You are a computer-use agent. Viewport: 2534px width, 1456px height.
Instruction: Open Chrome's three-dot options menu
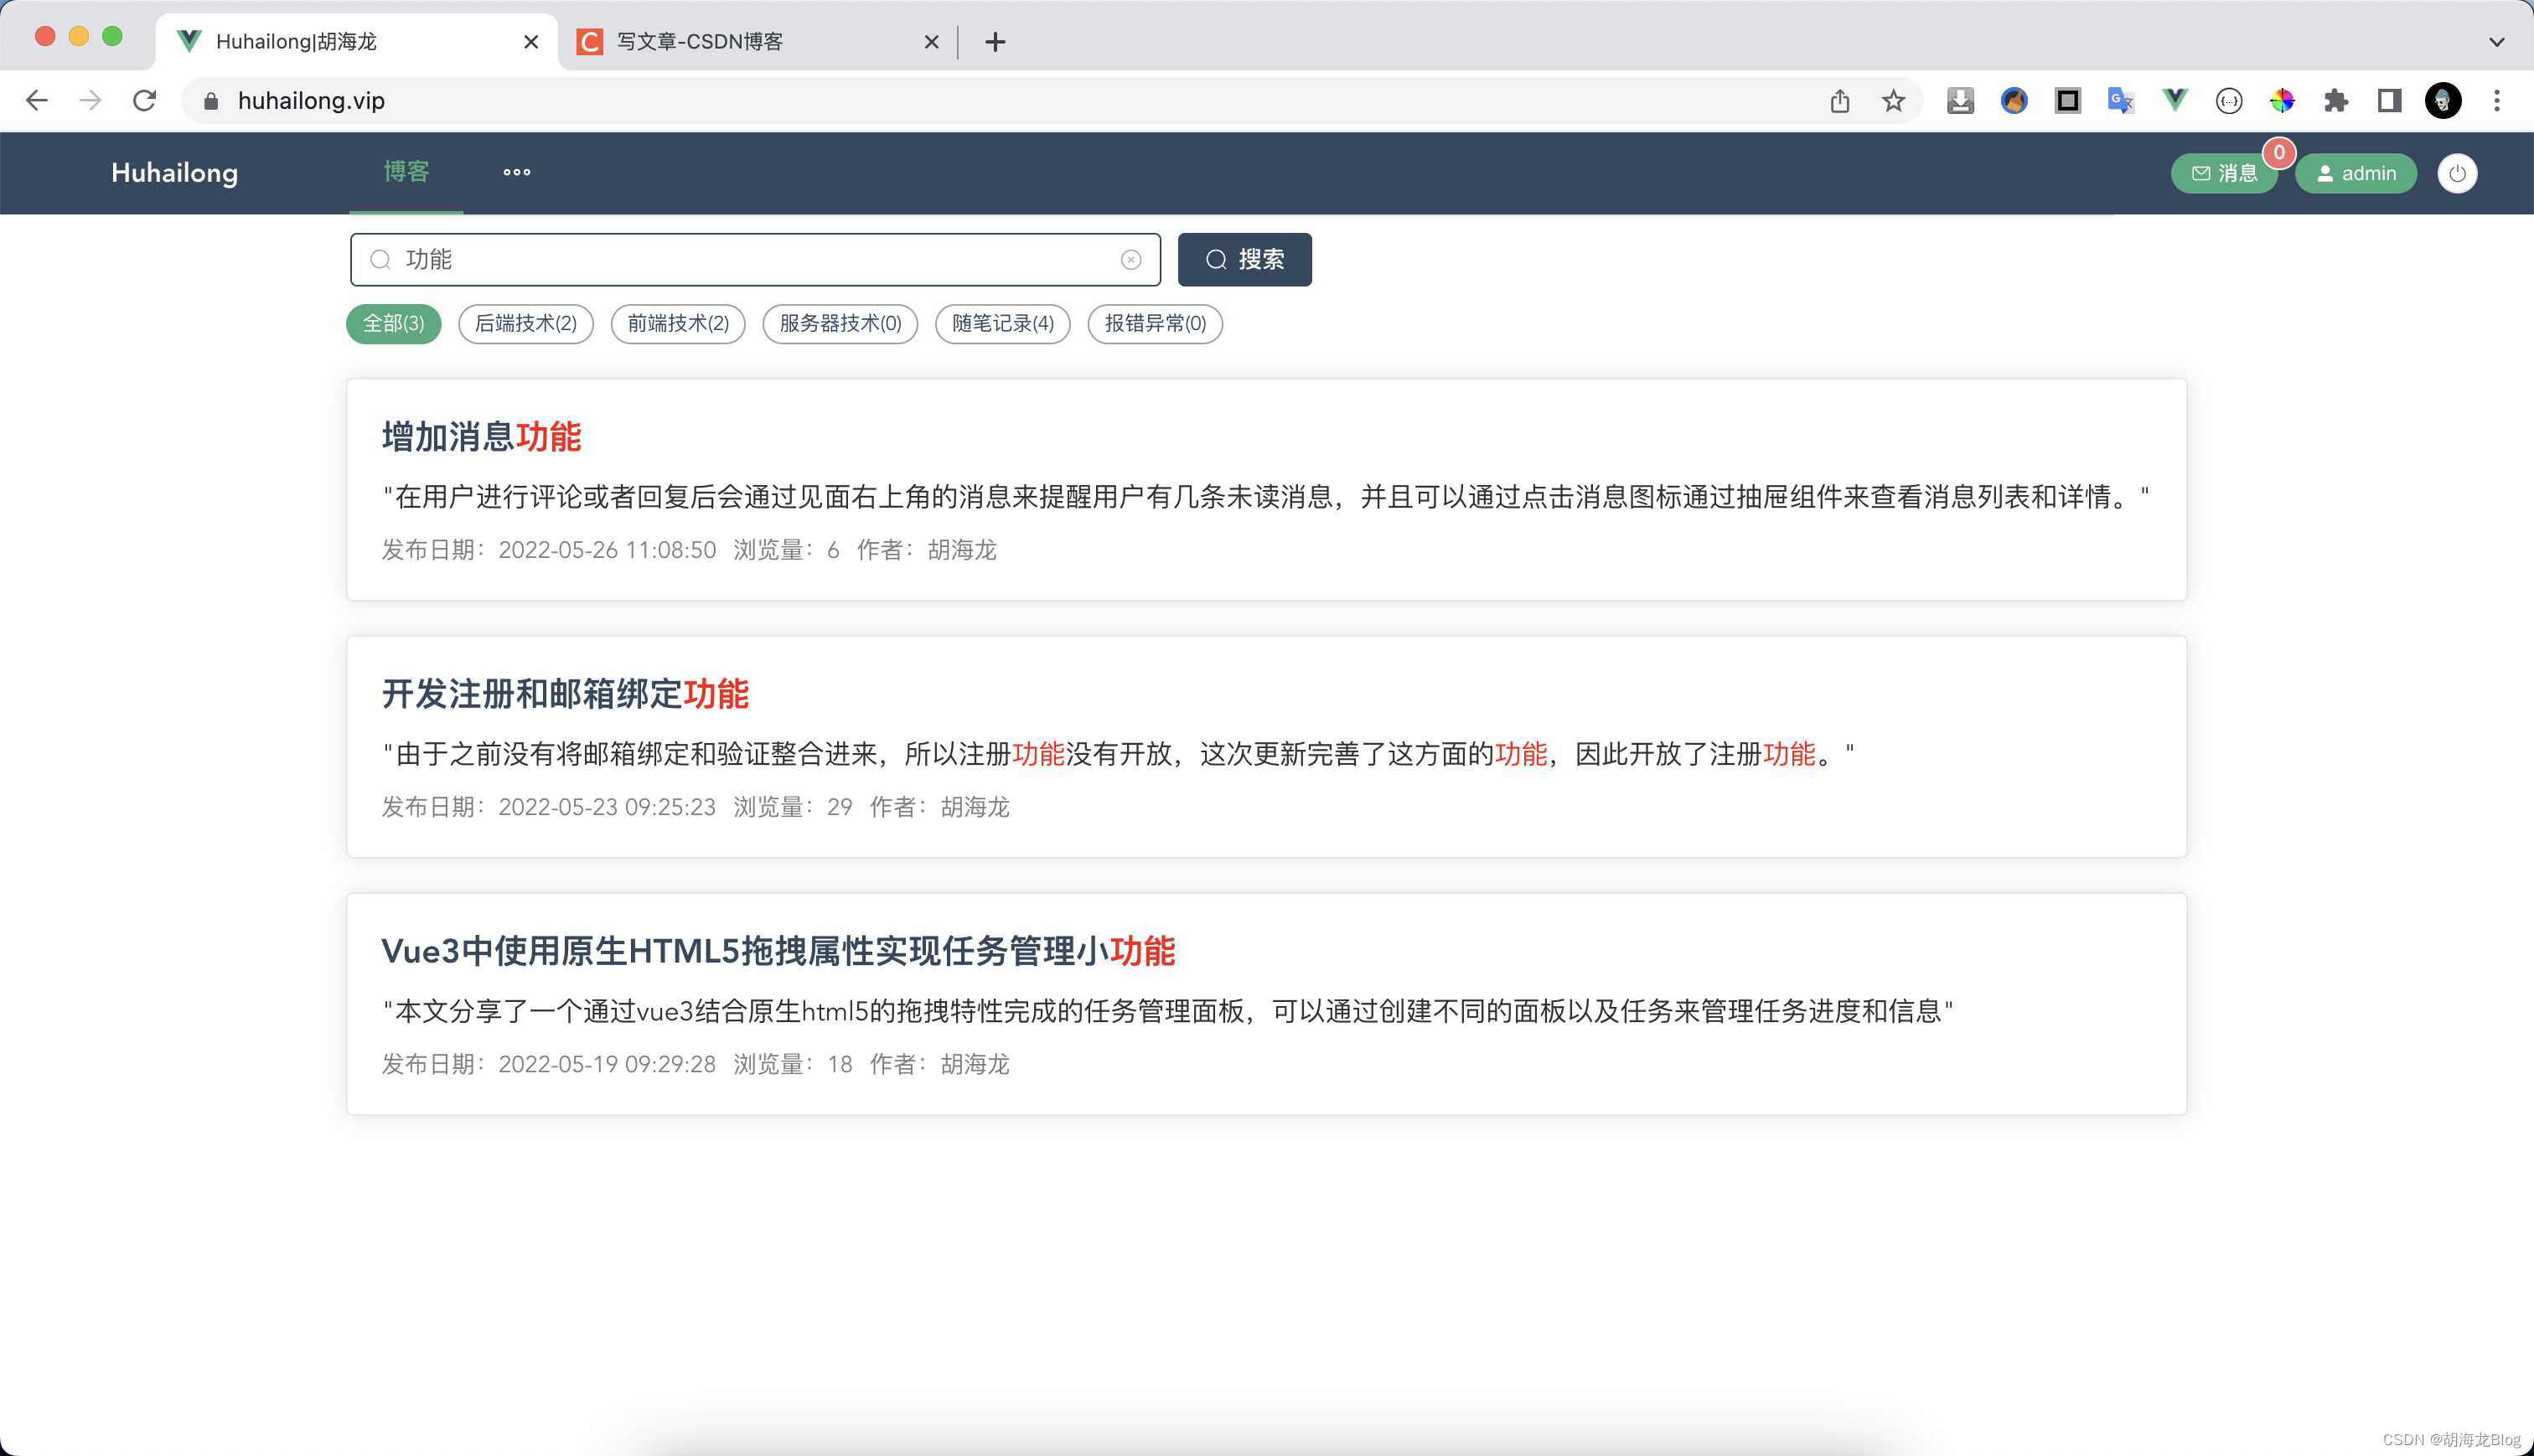tap(2496, 101)
